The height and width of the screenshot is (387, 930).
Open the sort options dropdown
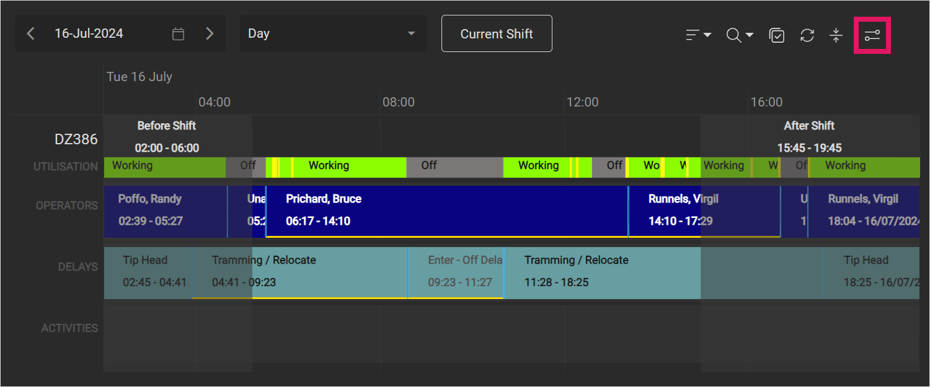point(698,35)
